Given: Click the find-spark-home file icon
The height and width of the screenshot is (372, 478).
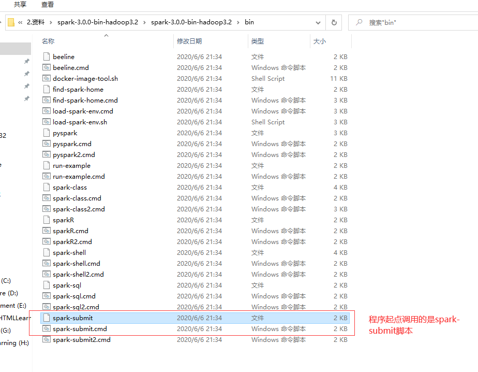Looking at the screenshot, I should tap(47, 89).
